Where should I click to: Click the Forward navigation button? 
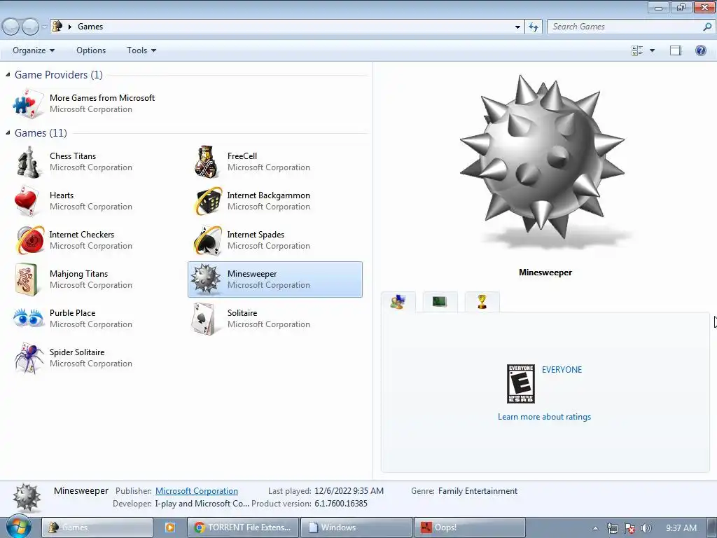(30, 27)
